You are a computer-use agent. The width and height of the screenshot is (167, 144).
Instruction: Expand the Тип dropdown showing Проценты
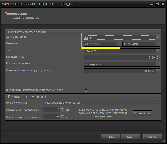pyautogui.click(x=157, y=51)
